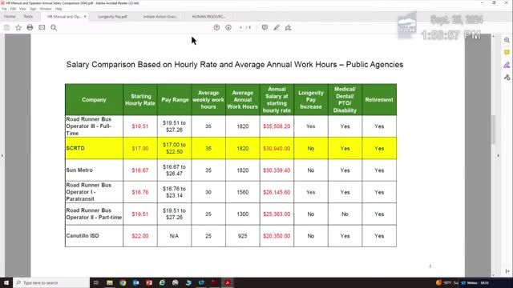Click the taskbar Type here to search box
The height and width of the screenshot is (288, 513).
click(51, 282)
